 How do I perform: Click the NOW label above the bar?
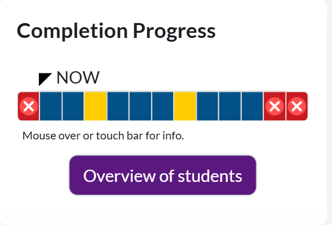(78, 78)
